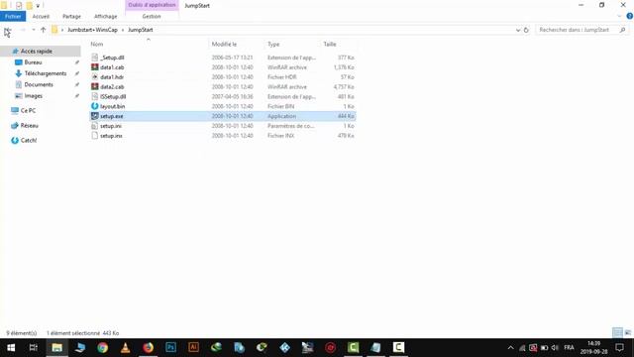Click the data1.cab WinRAR icon
634x357 pixels.
coord(95,67)
